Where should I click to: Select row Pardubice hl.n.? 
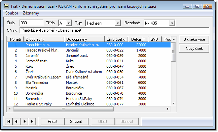coord(89,45)
